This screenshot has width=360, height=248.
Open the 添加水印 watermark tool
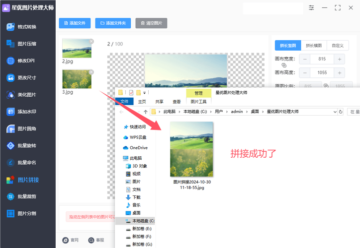coord(22,112)
